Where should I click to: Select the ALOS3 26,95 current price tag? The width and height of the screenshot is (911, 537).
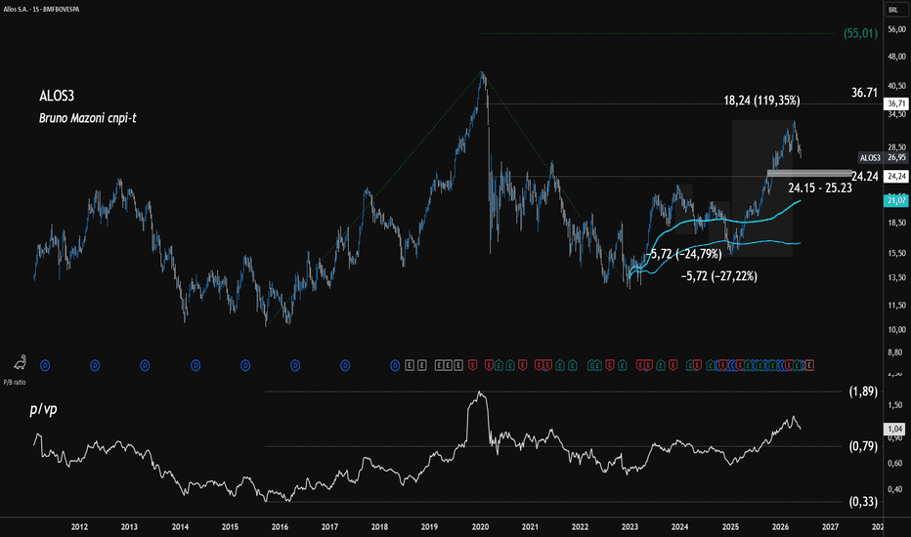click(883, 157)
